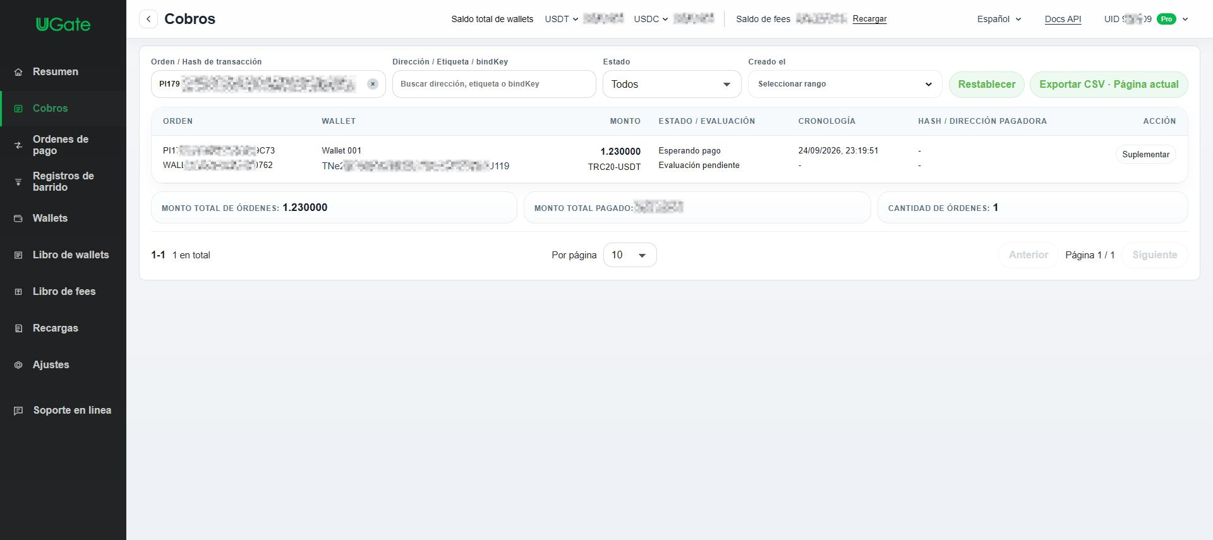1213x540 pixels.
Task: Click Exportar CSV · Página actual
Action: 1109,84
